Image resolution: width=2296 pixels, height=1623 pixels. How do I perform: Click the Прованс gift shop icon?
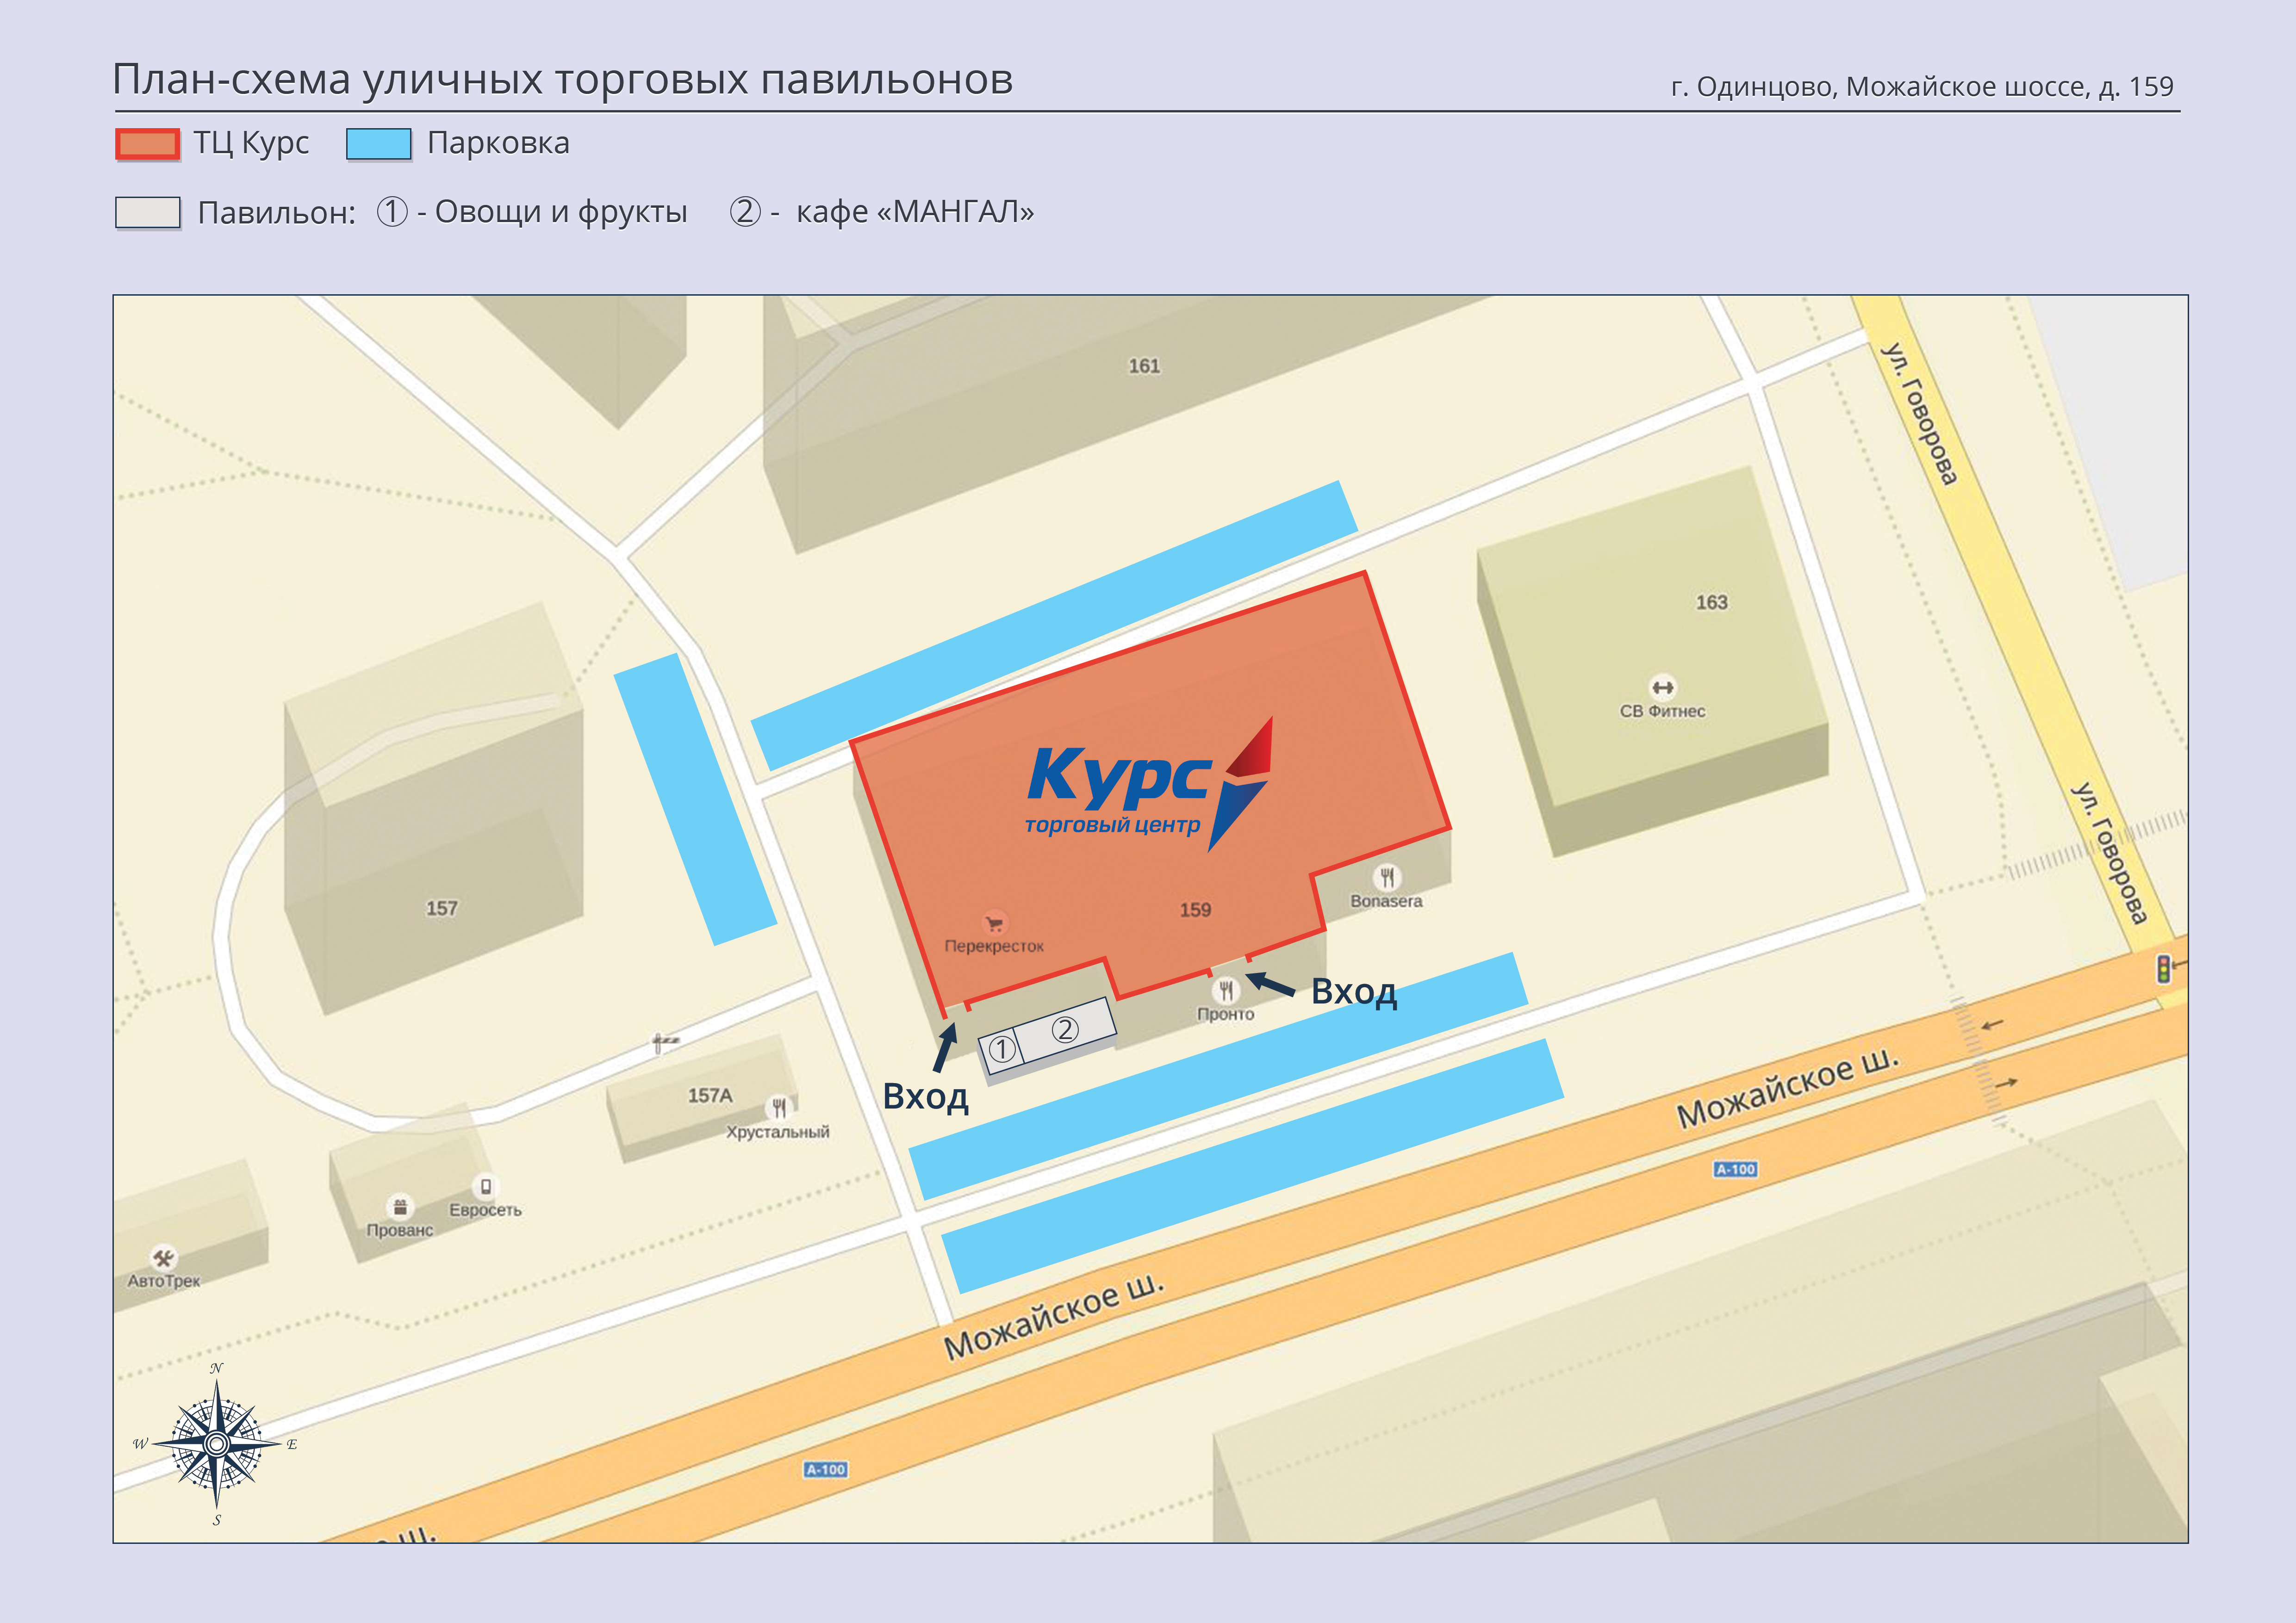point(400,1206)
